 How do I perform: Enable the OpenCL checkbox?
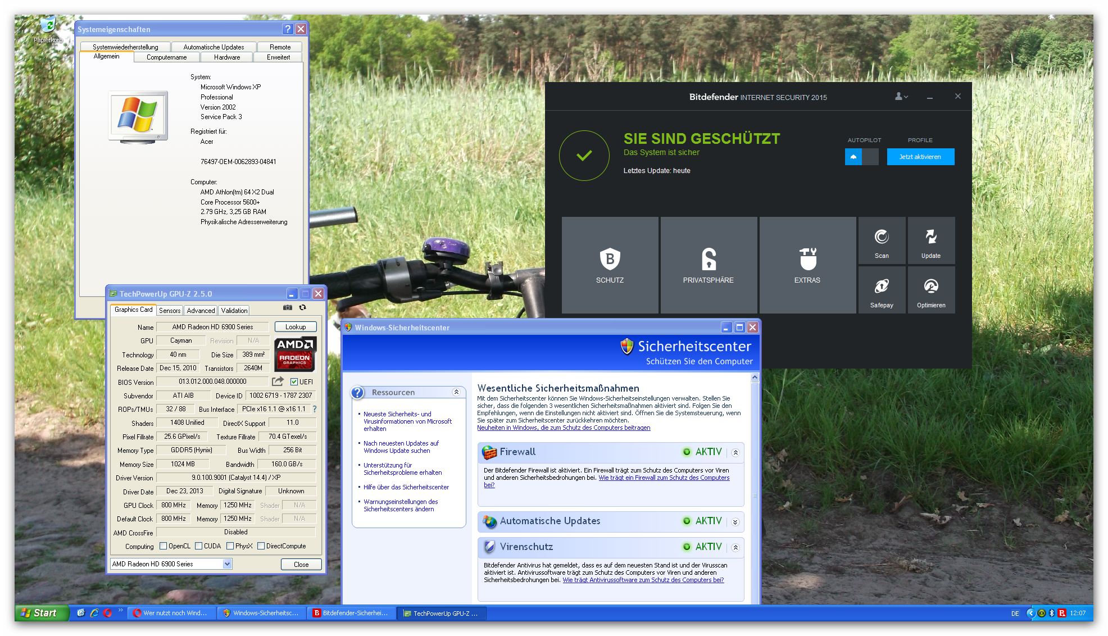[164, 546]
